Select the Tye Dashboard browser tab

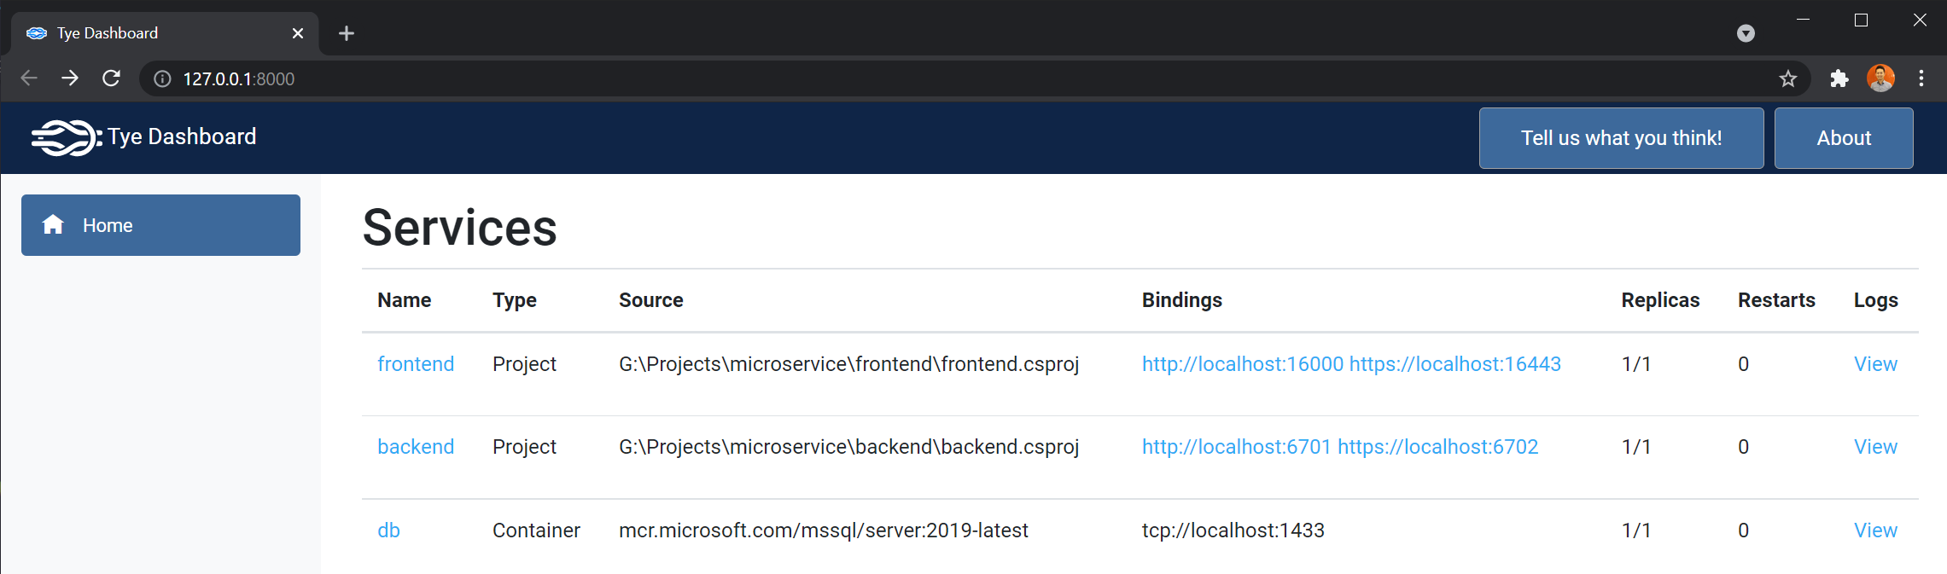click(x=165, y=33)
